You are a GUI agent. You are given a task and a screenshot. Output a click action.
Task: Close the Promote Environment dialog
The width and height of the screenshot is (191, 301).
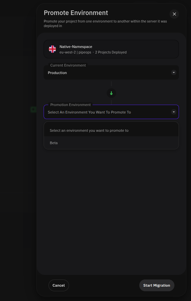tap(174, 14)
